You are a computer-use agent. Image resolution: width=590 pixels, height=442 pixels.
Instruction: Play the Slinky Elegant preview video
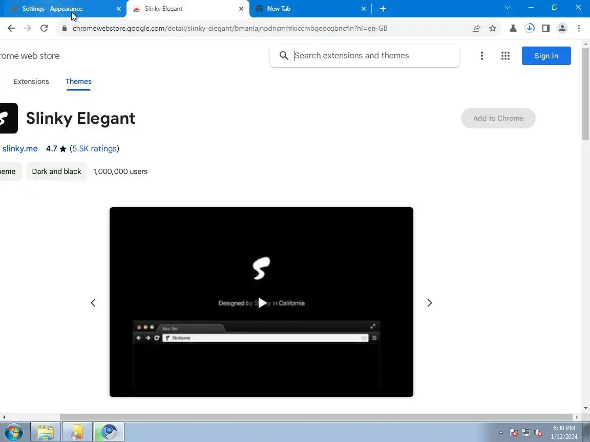tap(262, 302)
